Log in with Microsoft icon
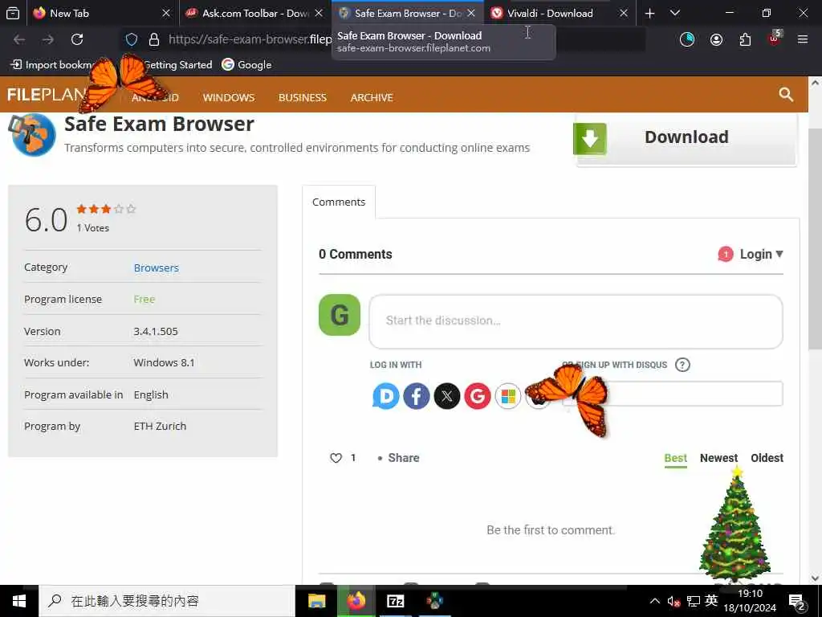 tap(508, 396)
